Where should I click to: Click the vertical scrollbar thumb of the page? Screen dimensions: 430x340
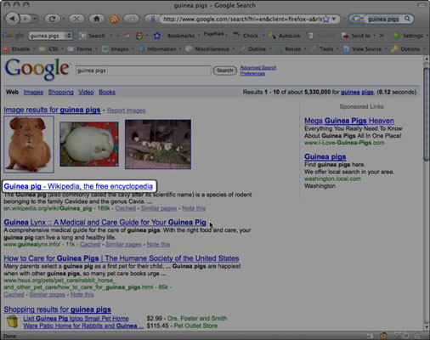point(427,114)
